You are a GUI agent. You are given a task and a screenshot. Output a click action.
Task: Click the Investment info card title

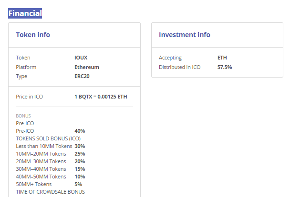[x=185, y=35]
